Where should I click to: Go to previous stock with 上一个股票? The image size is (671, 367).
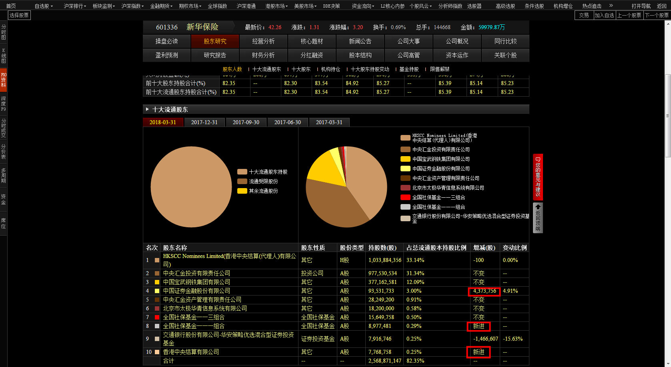[x=629, y=15]
